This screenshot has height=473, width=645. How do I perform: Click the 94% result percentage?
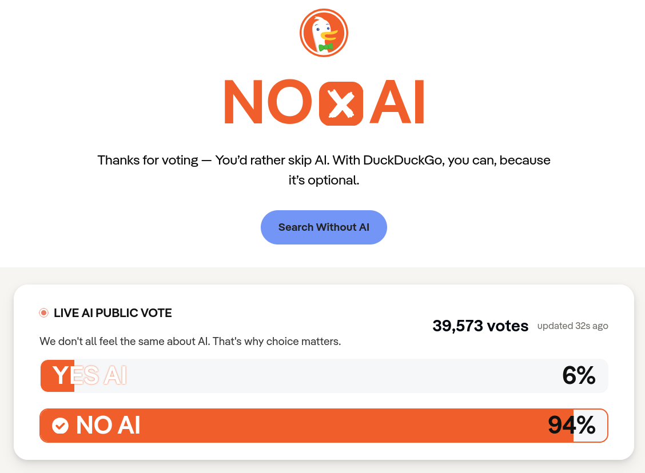point(571,426)
